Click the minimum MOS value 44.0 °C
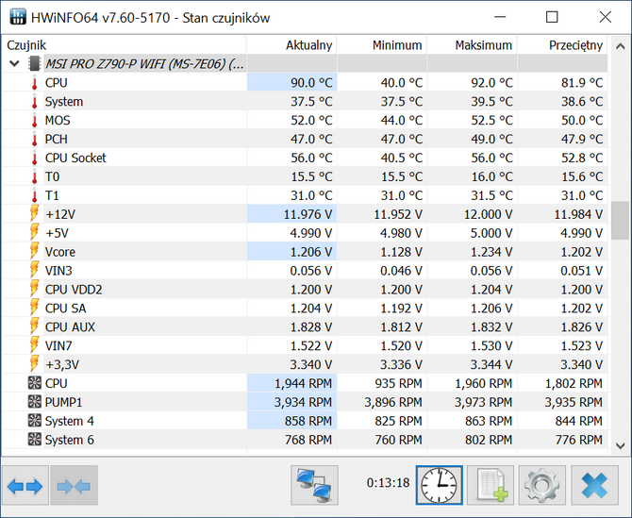Image resolution: width=632 pixels, height=518 pixels. click(402, 120)
